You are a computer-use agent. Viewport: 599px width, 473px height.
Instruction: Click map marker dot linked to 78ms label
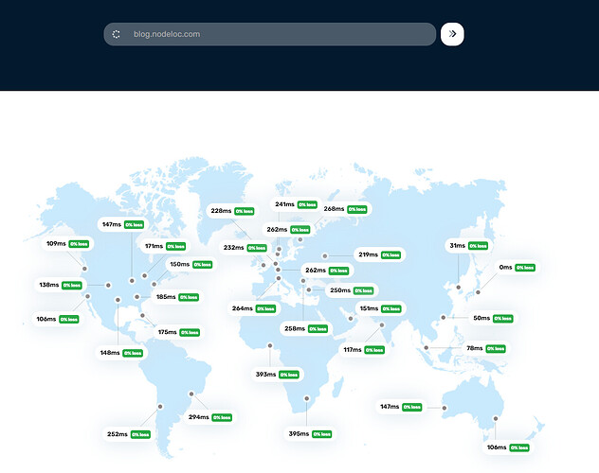point(426,347)
